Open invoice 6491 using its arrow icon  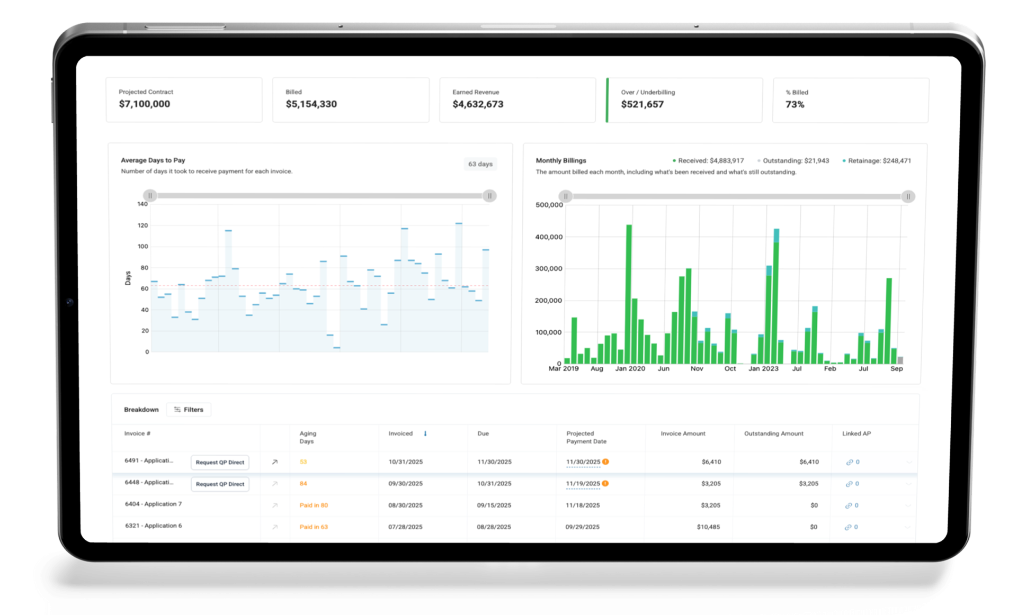pos(274,462)
